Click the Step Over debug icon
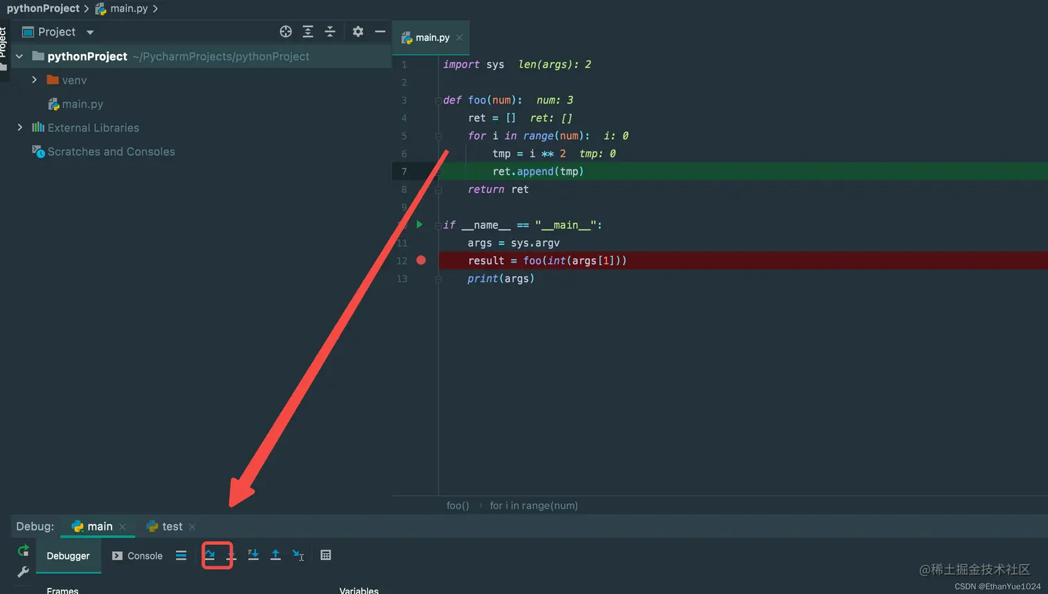 [209, 555]
